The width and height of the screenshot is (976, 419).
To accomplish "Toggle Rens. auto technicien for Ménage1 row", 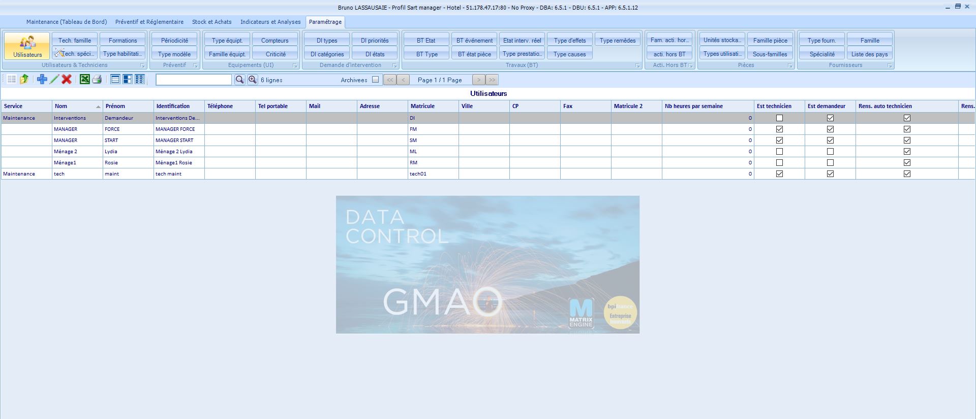I will pyautogui.click(x=907, y=162).
